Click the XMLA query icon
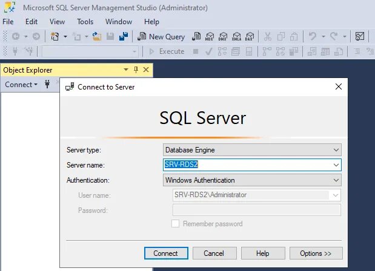 point(236,36)
